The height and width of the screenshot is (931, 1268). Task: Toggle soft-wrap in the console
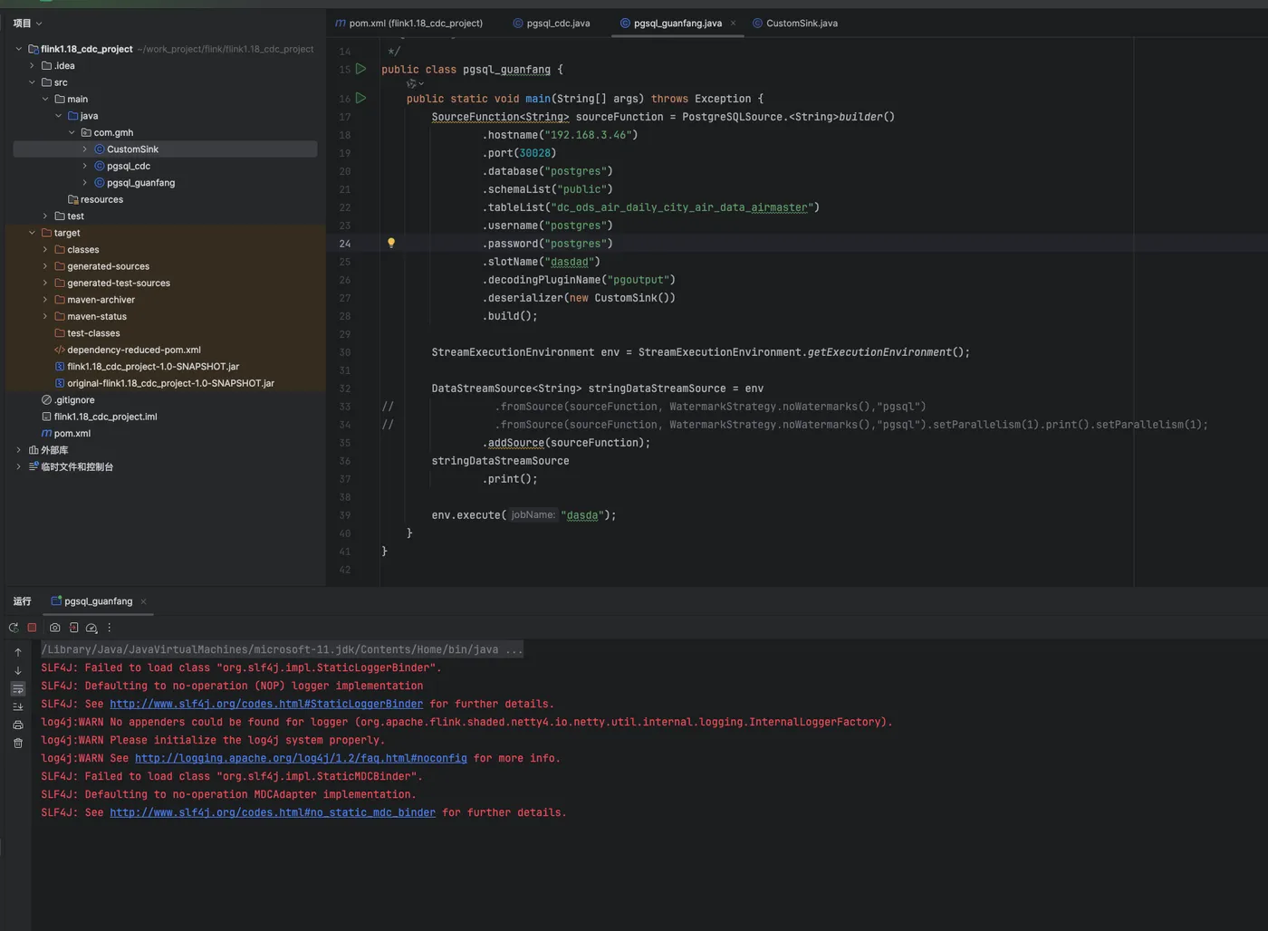coord(18,689)
